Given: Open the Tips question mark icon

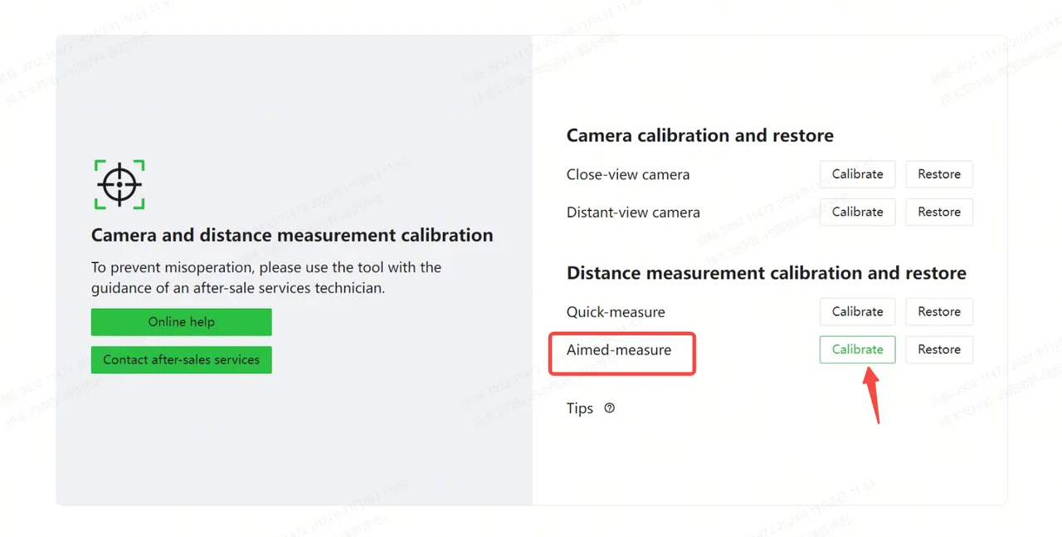Looking at the screenshot, I should 610,408.
